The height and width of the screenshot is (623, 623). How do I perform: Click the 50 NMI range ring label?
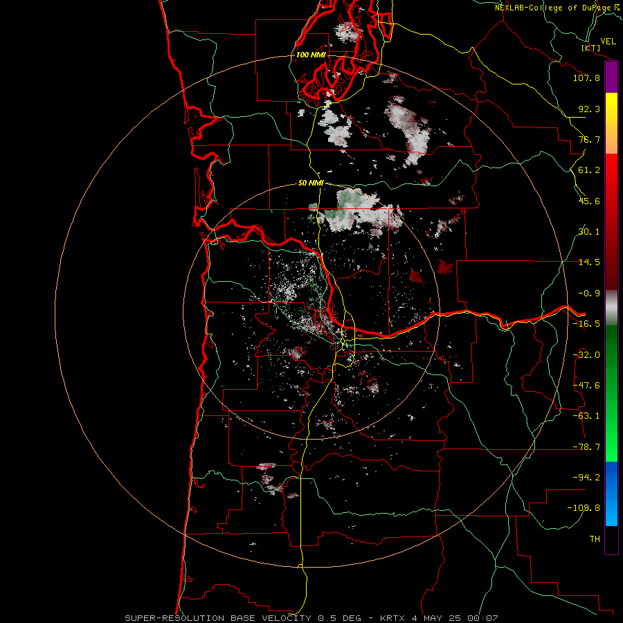coord(311,183)
